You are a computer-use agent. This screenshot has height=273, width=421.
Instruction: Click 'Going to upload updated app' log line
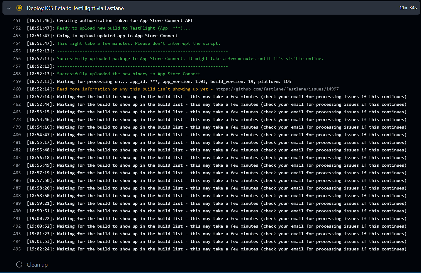(117, 36)
